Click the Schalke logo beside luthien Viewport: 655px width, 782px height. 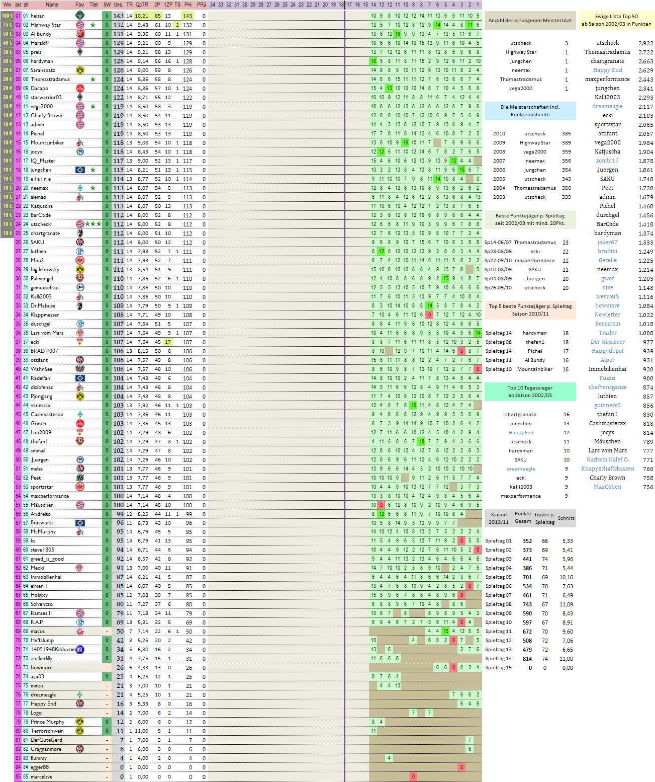(x=79, y=252)
